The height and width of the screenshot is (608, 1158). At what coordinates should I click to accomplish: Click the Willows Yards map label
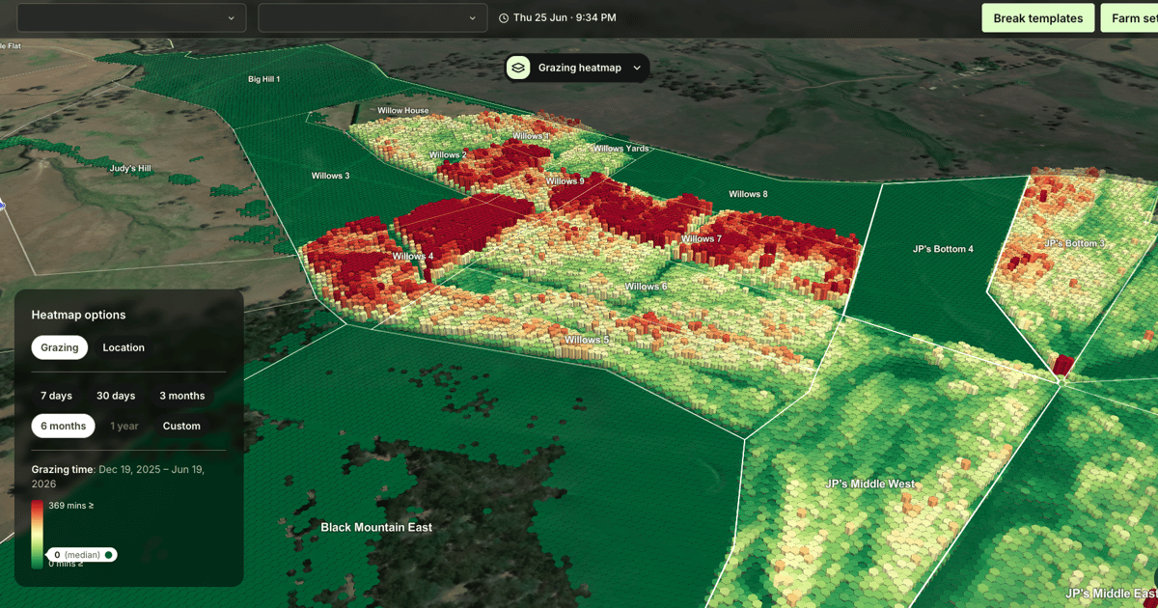(x=620, y=149)
